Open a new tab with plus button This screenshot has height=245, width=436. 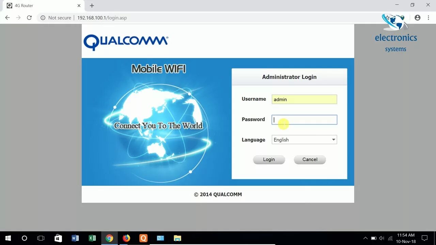pos(92,5)
